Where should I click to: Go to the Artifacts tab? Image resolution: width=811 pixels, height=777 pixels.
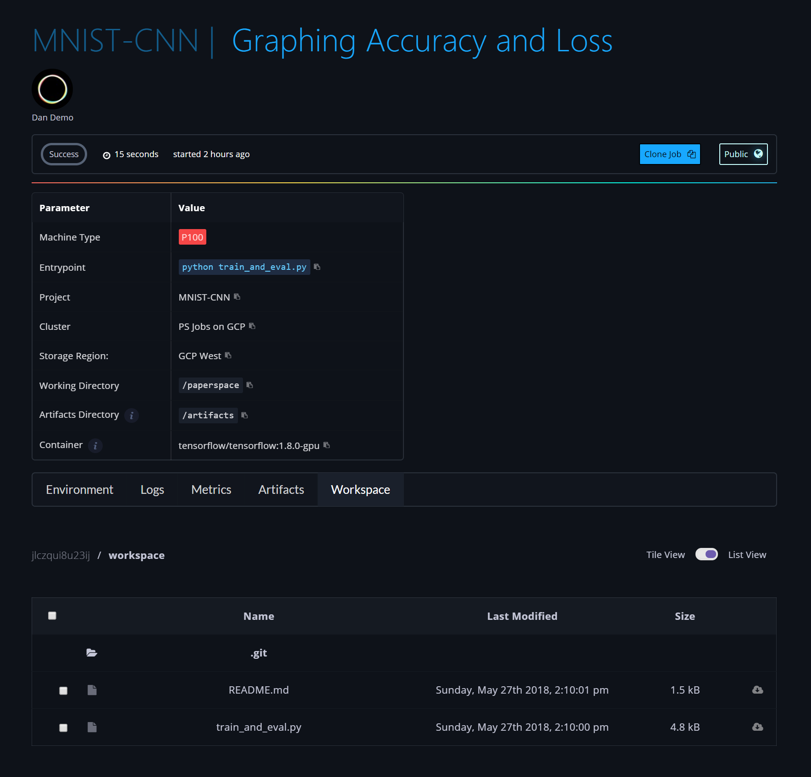tap(281, 490)
